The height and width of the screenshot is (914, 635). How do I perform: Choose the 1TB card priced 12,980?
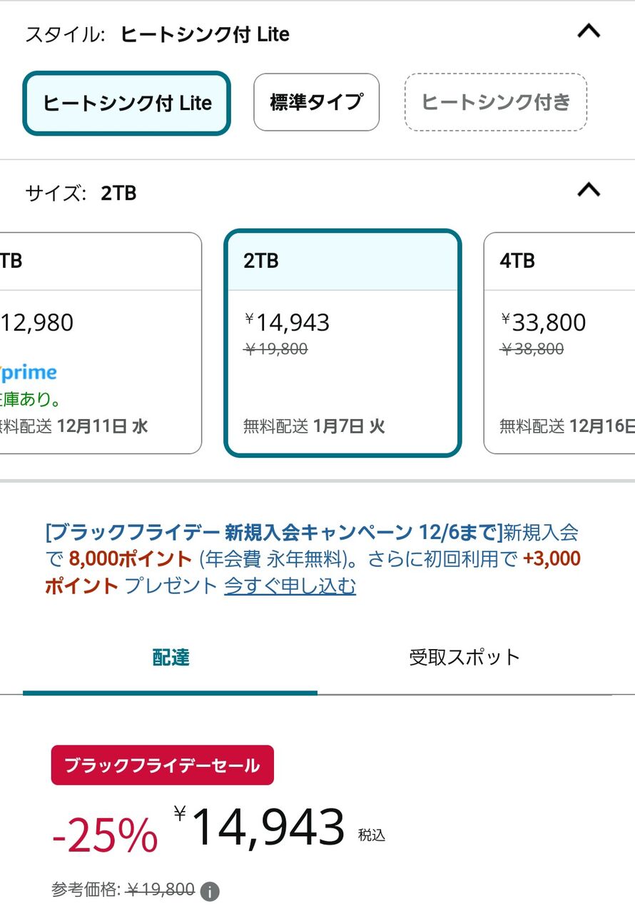coord(100,343)
